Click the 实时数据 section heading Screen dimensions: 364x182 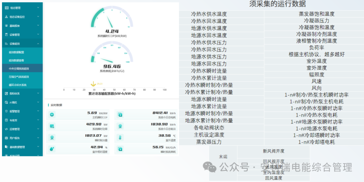tap(56, 105)
